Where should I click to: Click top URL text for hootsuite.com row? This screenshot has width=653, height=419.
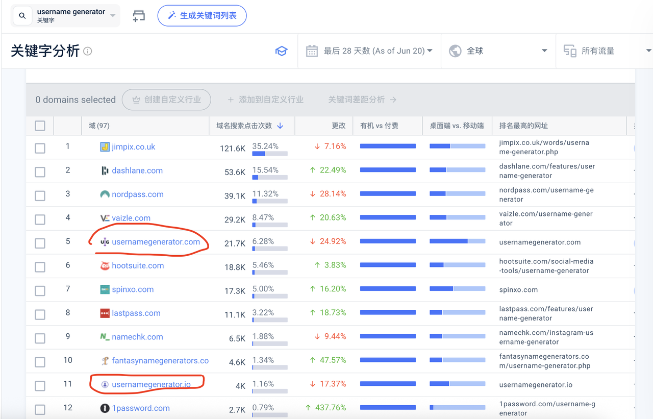point(546,266)
